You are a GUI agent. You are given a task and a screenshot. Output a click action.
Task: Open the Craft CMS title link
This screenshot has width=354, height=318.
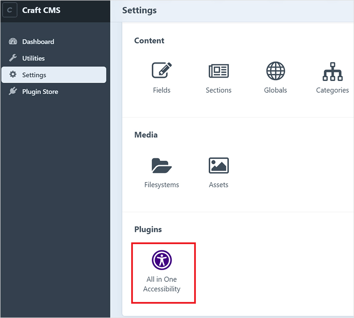click(41, 10)
